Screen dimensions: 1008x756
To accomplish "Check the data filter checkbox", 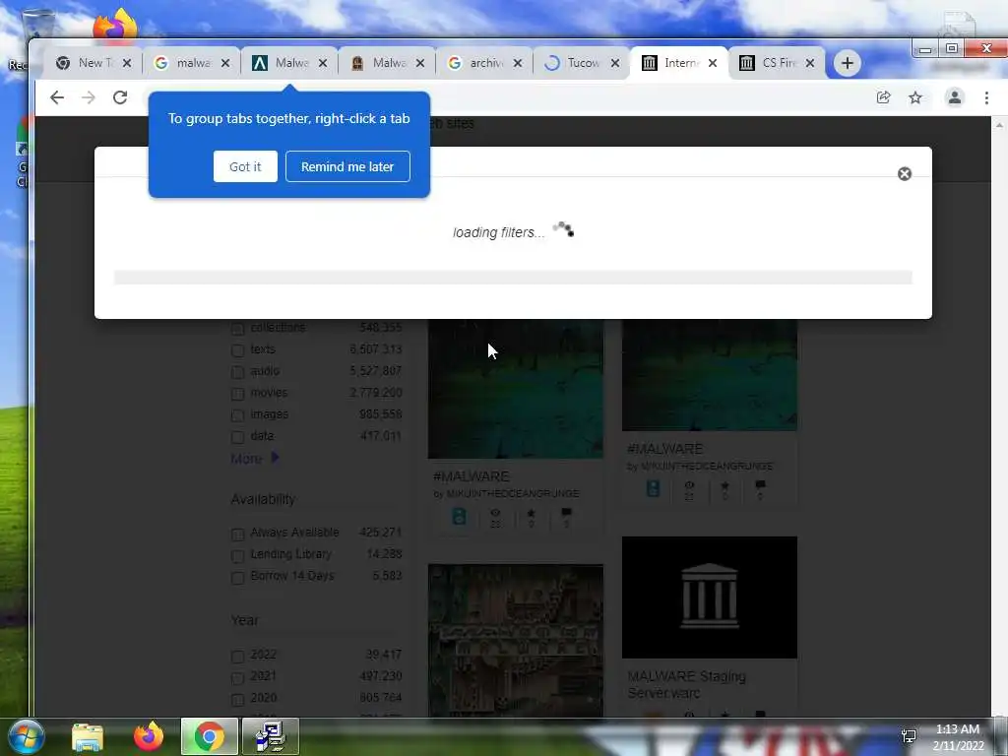I will click(237, 437).
